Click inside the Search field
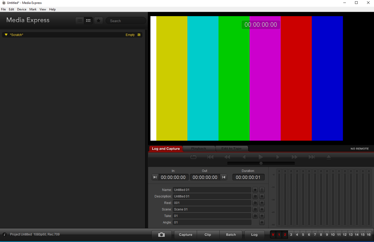The width and height of the screenshot is (374, 242). 126,21
